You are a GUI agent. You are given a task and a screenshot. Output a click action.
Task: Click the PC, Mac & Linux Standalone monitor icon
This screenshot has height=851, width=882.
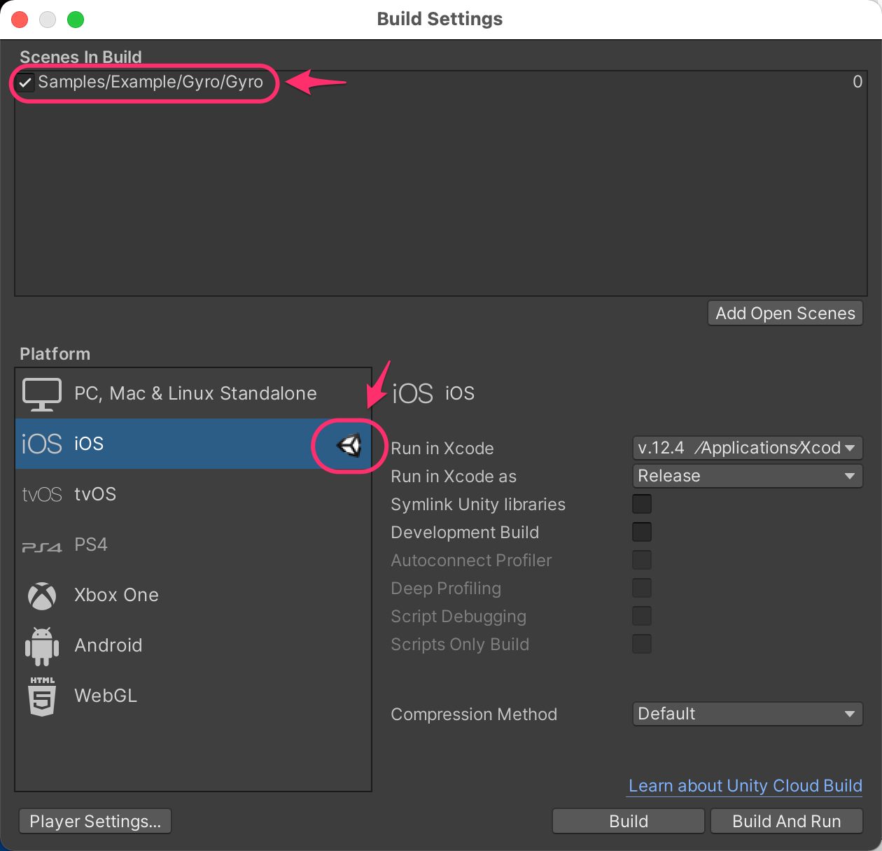pos(42,393)
